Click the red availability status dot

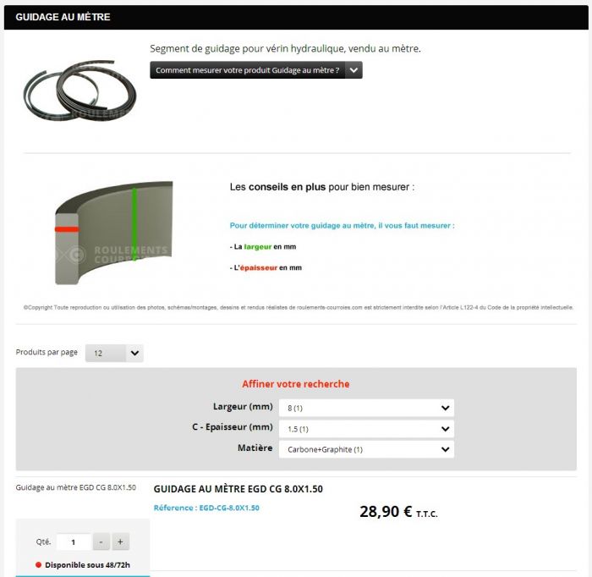[x=38, y=564]
